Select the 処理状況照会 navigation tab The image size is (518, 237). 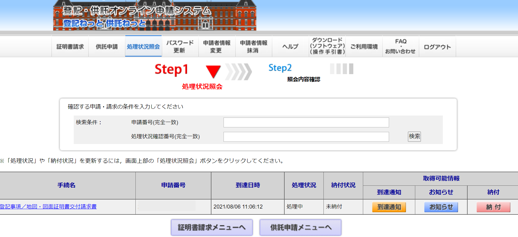pos(143,47)
